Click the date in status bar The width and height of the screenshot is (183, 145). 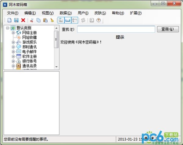127,139
